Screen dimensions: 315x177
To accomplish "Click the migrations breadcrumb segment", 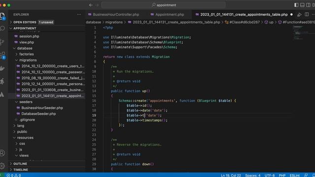I will coord(114,22).
